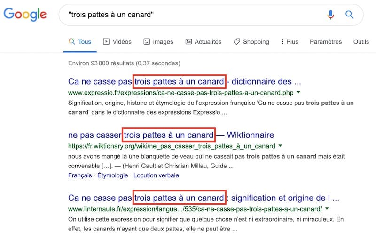Open the Wiktionnaire result title
The height and width of the screenshot is (238, 376).
click(171, 135)
